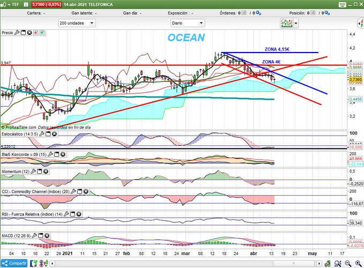Click the Compartir share button

pyautogui.click(x=14, y=263)
